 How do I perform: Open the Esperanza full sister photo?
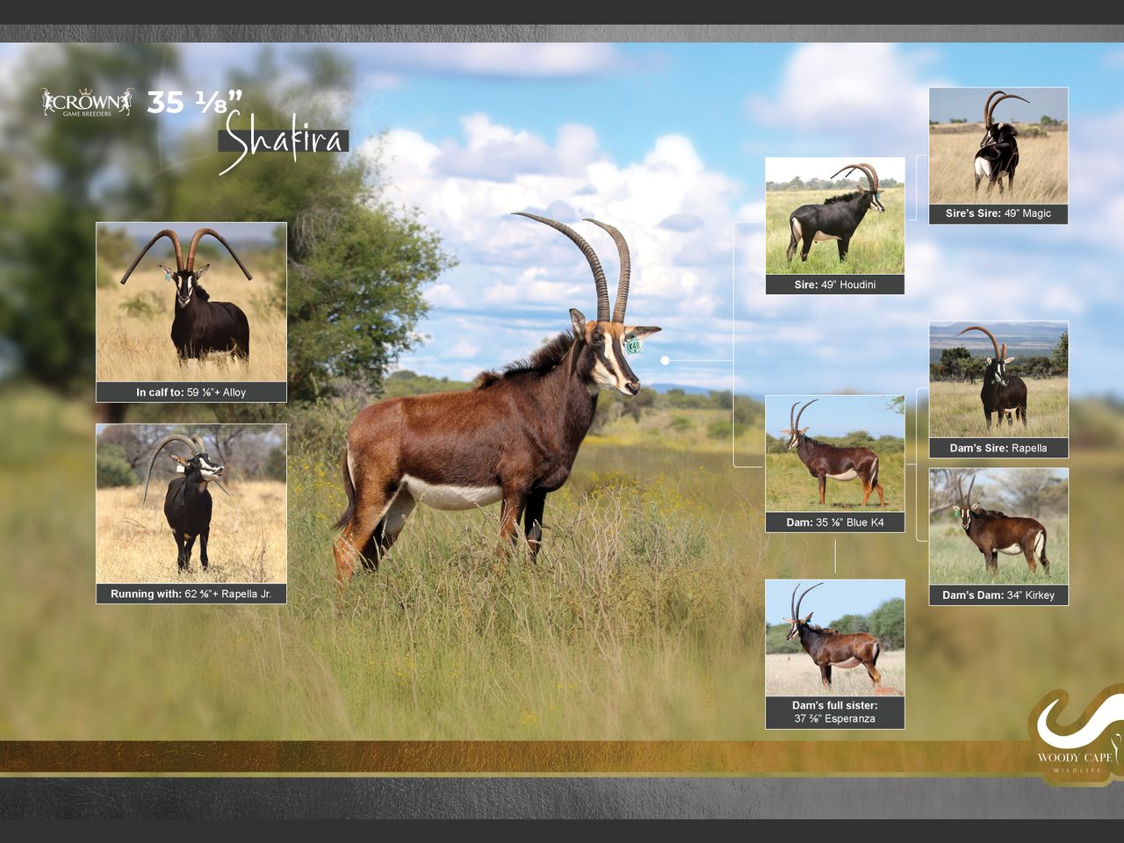[x=834, y=638]
